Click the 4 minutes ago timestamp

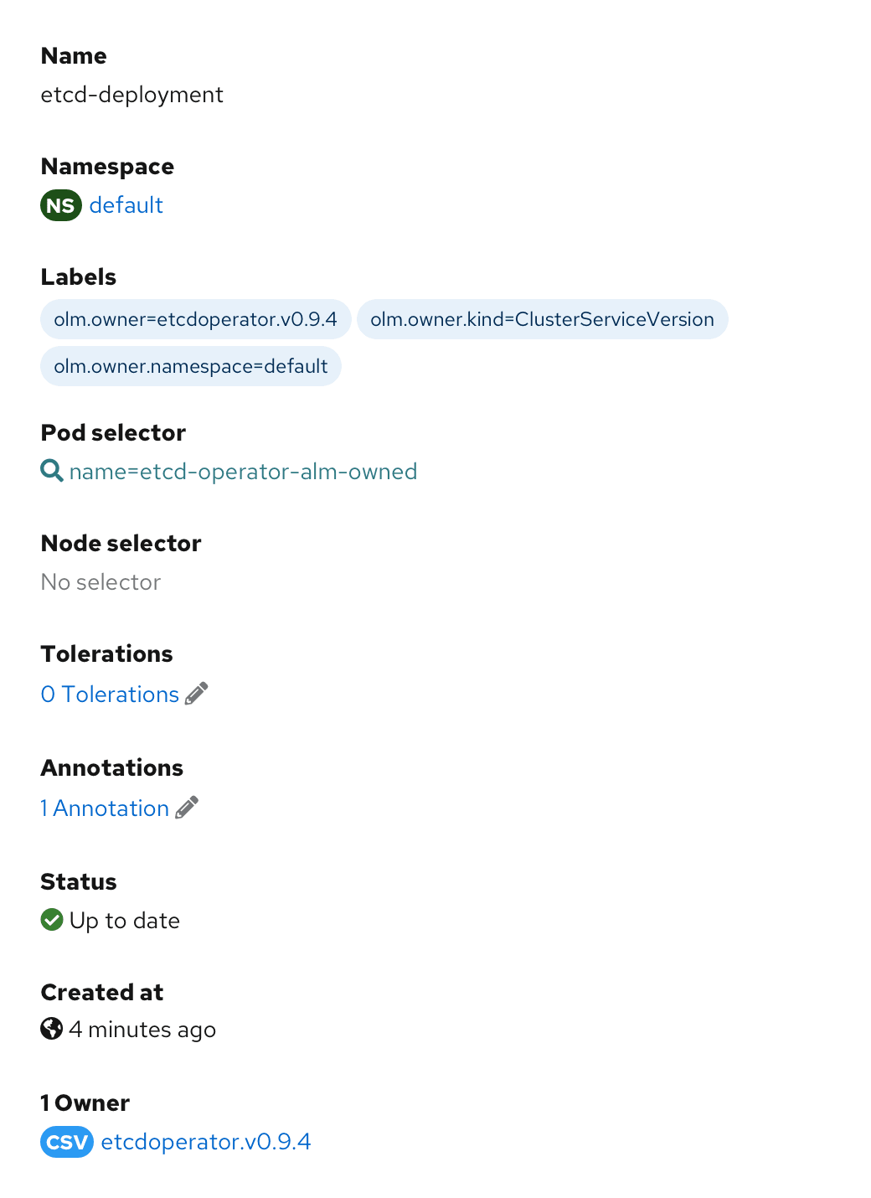point(142,1030)
